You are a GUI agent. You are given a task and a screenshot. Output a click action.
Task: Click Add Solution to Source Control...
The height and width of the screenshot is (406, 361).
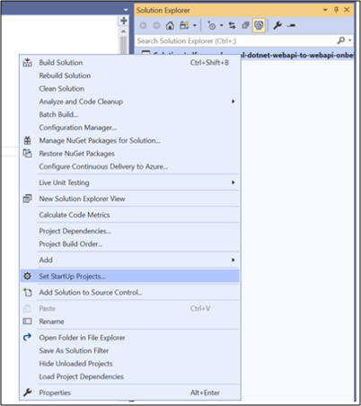130,292
